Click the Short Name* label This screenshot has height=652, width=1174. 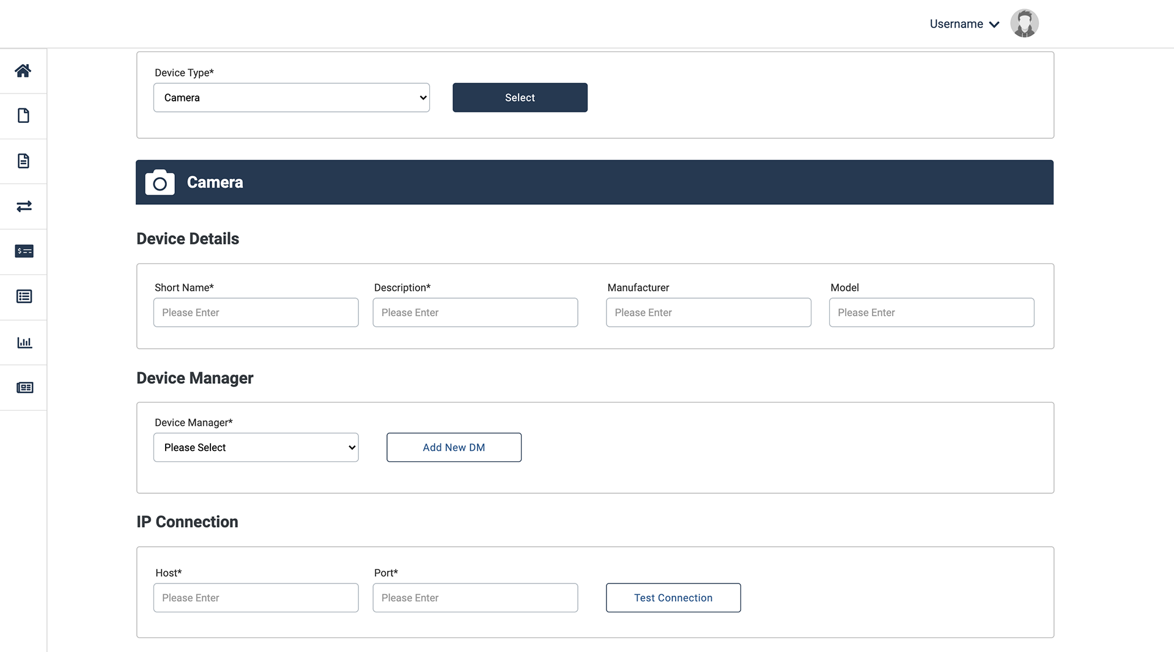tap(184, 288)
